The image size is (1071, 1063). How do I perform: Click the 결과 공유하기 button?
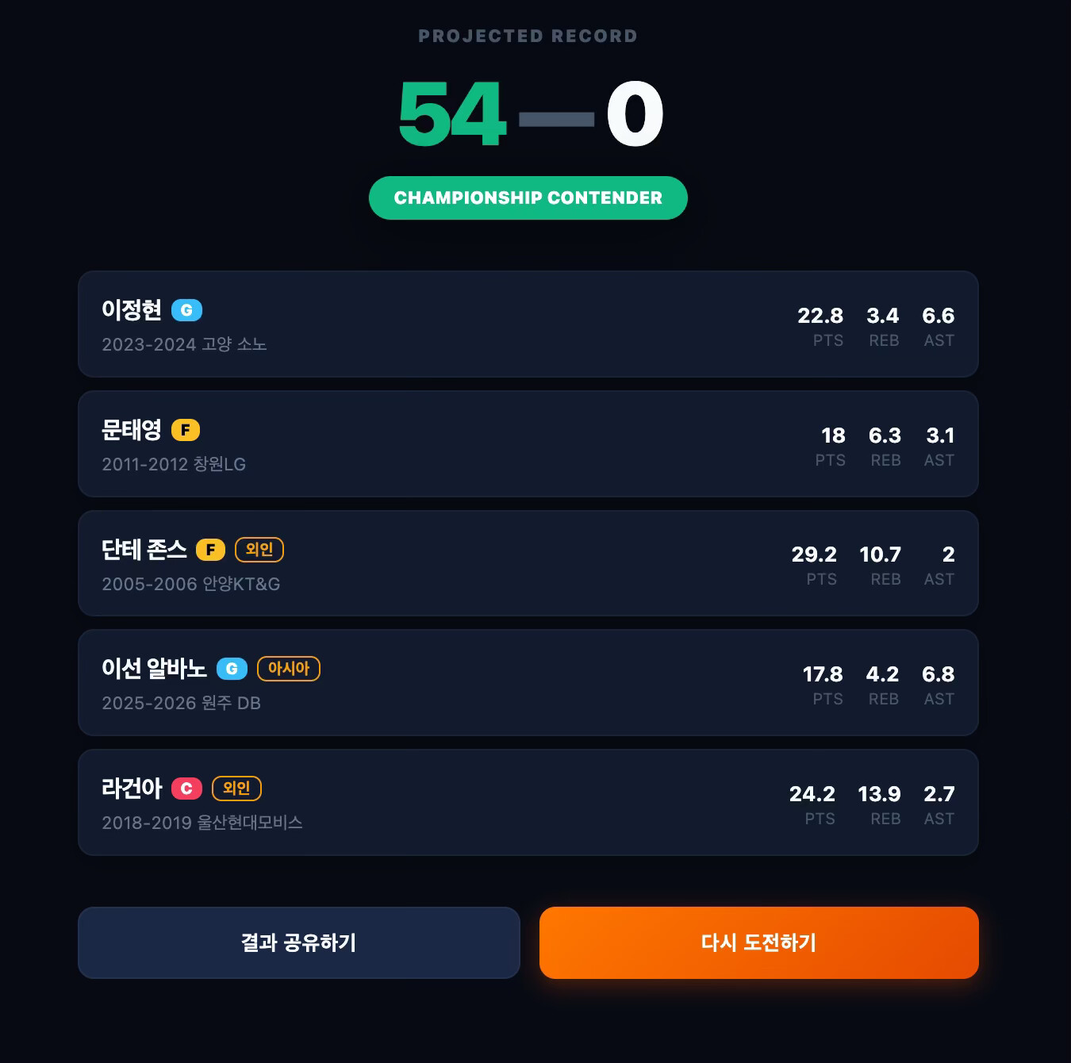pyautogui.click(x=299, y=942)
